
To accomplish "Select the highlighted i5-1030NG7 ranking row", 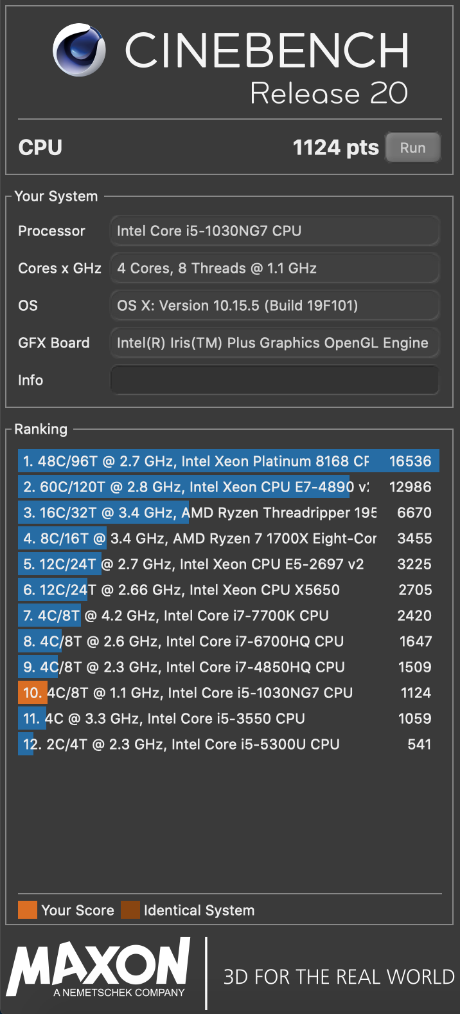I will click(x=229, y=693).
